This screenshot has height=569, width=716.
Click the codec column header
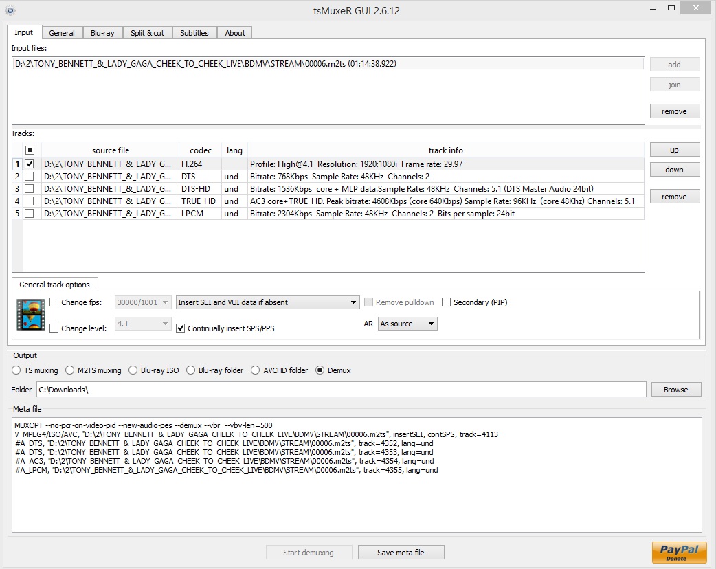pyautogui.click(x=201, y=150)
